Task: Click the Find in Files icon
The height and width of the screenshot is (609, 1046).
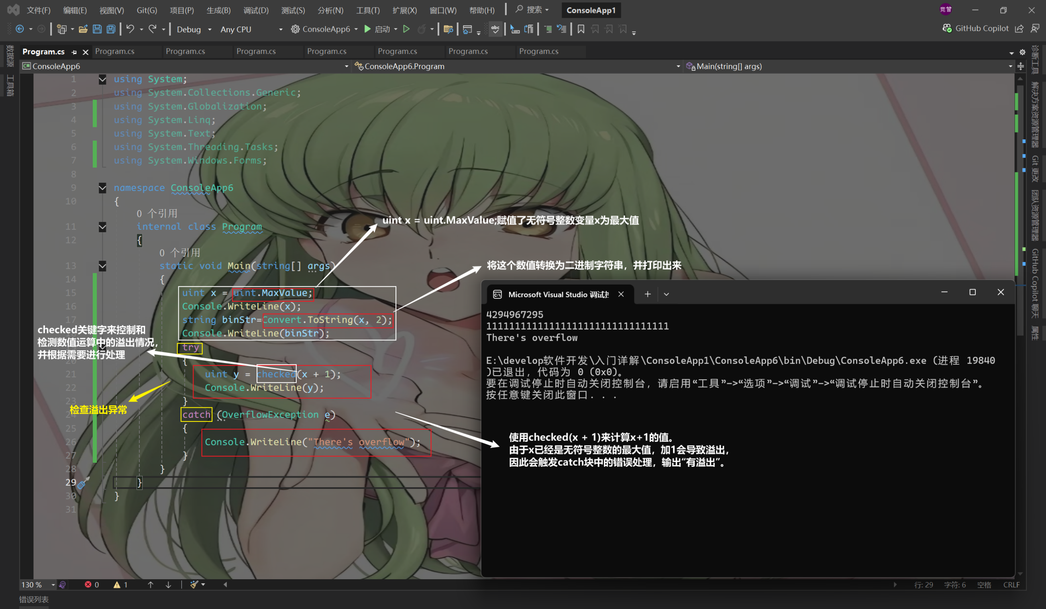Action: (448, 29)
